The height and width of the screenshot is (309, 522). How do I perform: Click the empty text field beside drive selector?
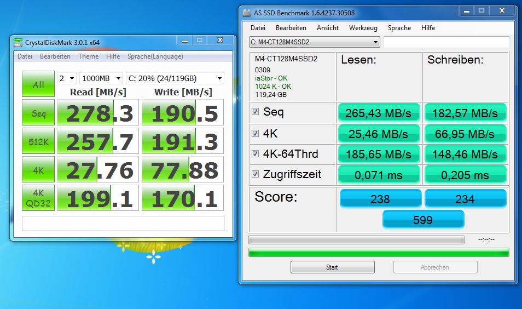pos(446,42)
